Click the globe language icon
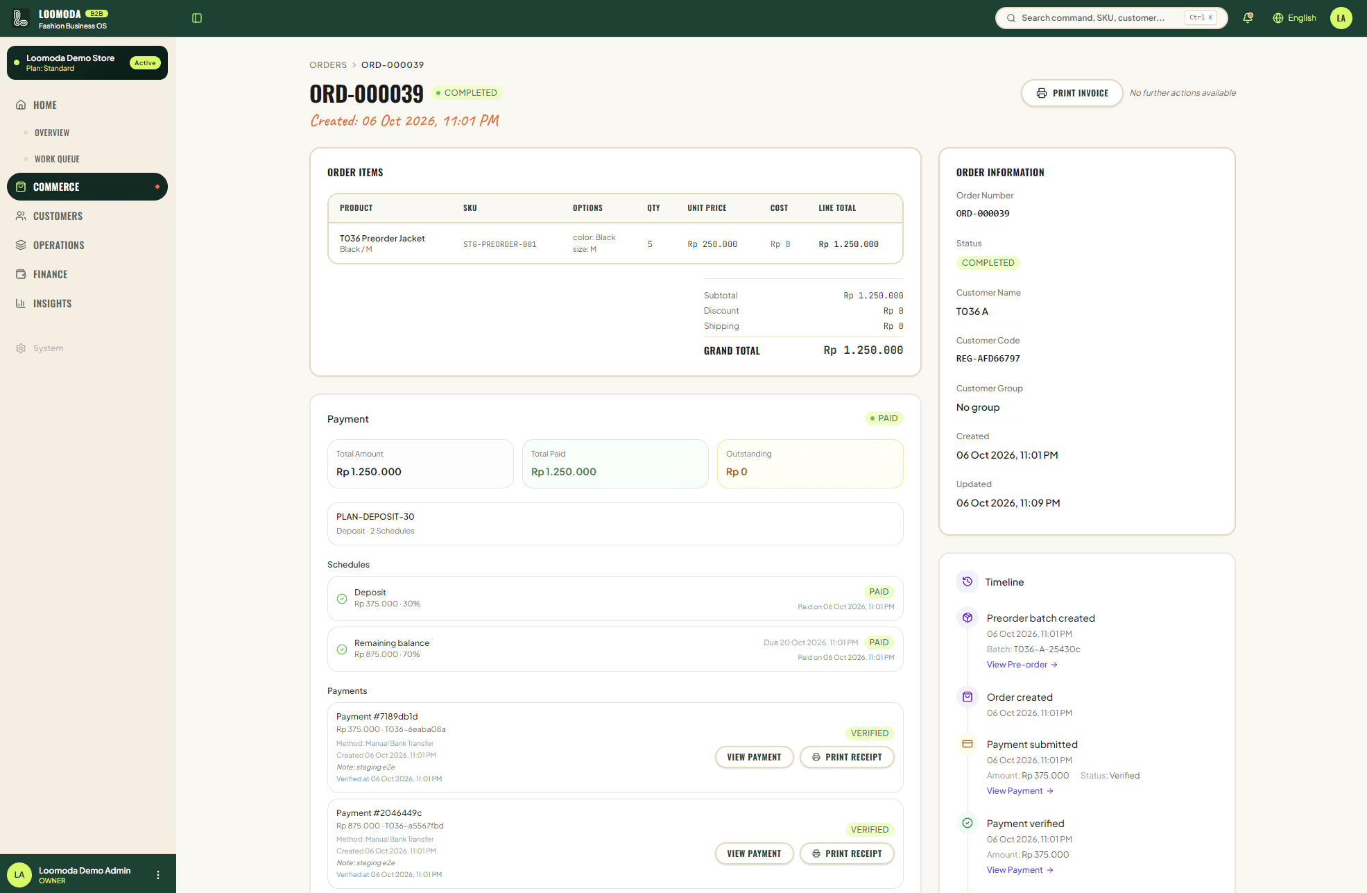The height and width of the screenshot is (893, 1367). coord(1278,18)
